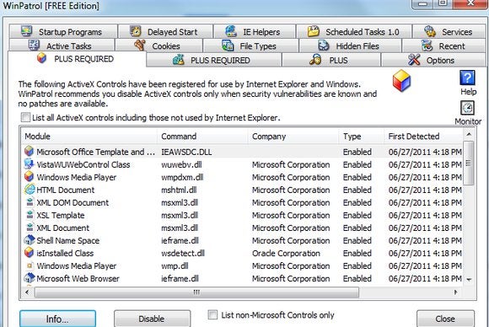The width and height of the screenshot is (489, 327).
Task: Click the icon beside wmpdxm.dll Windows Media Player
Action: (x=29, y=176)
